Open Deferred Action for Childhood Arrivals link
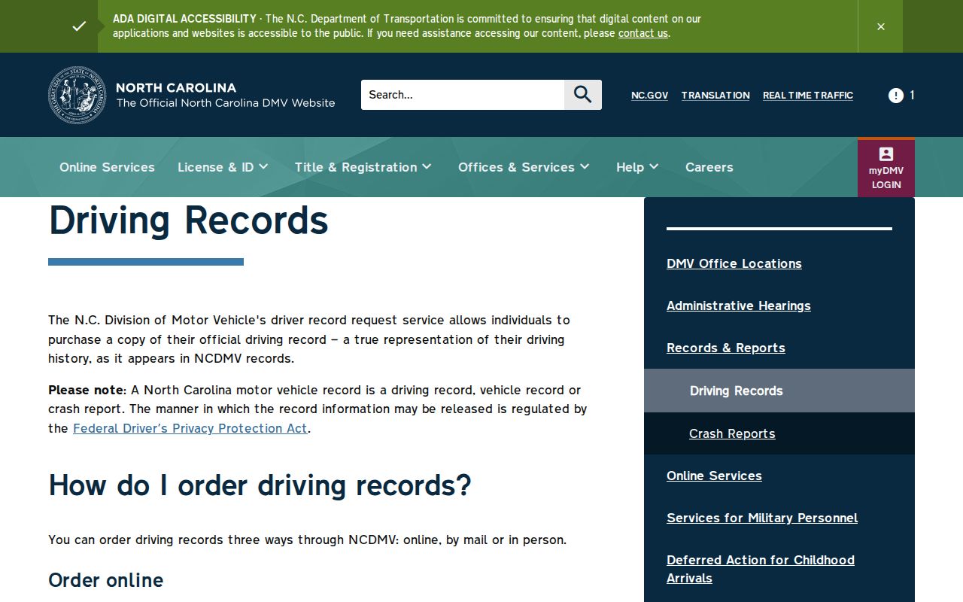Image resolution: width=963 pixels, height=602 pixels. [x=761, y=569]
